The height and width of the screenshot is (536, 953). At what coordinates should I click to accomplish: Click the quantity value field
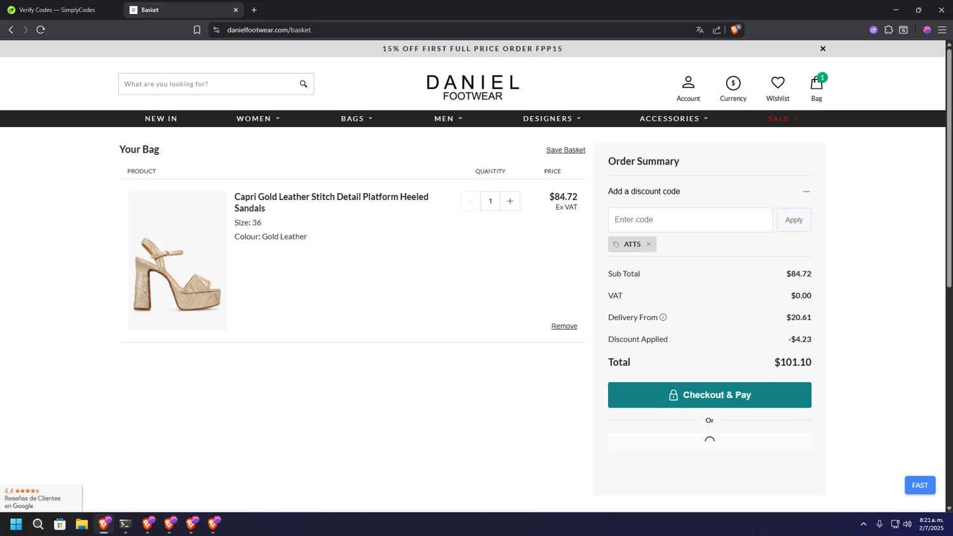click(490, 201)
